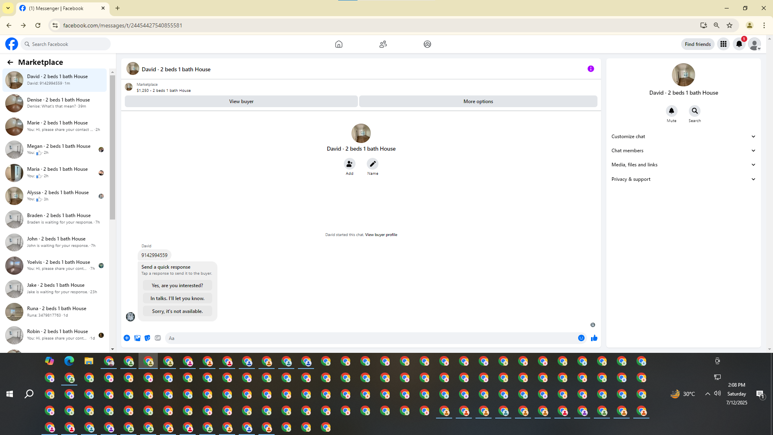This screenshot has width=773, height=435.
Task: Send quick reply "Sorry, it's not available."
Action: click(x=177, y=311)
